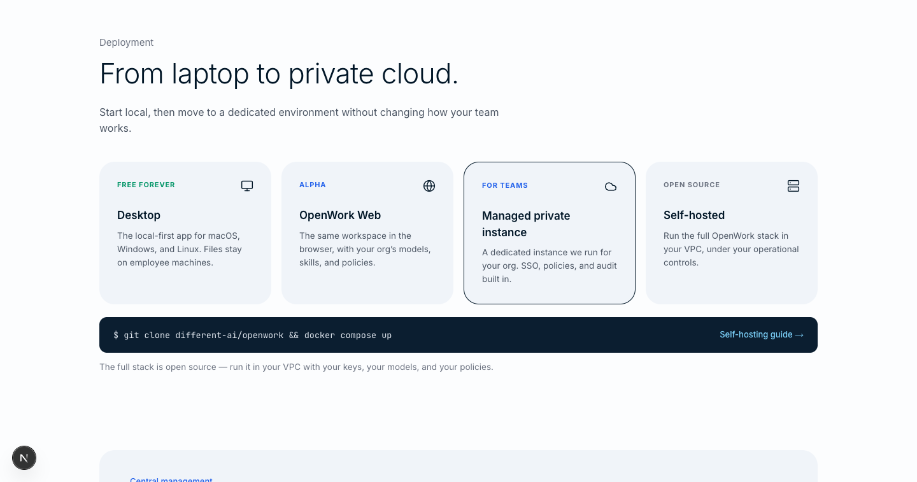Select the Self-hosted card heading
Screen dimensions: 917x482
[694, 215]
